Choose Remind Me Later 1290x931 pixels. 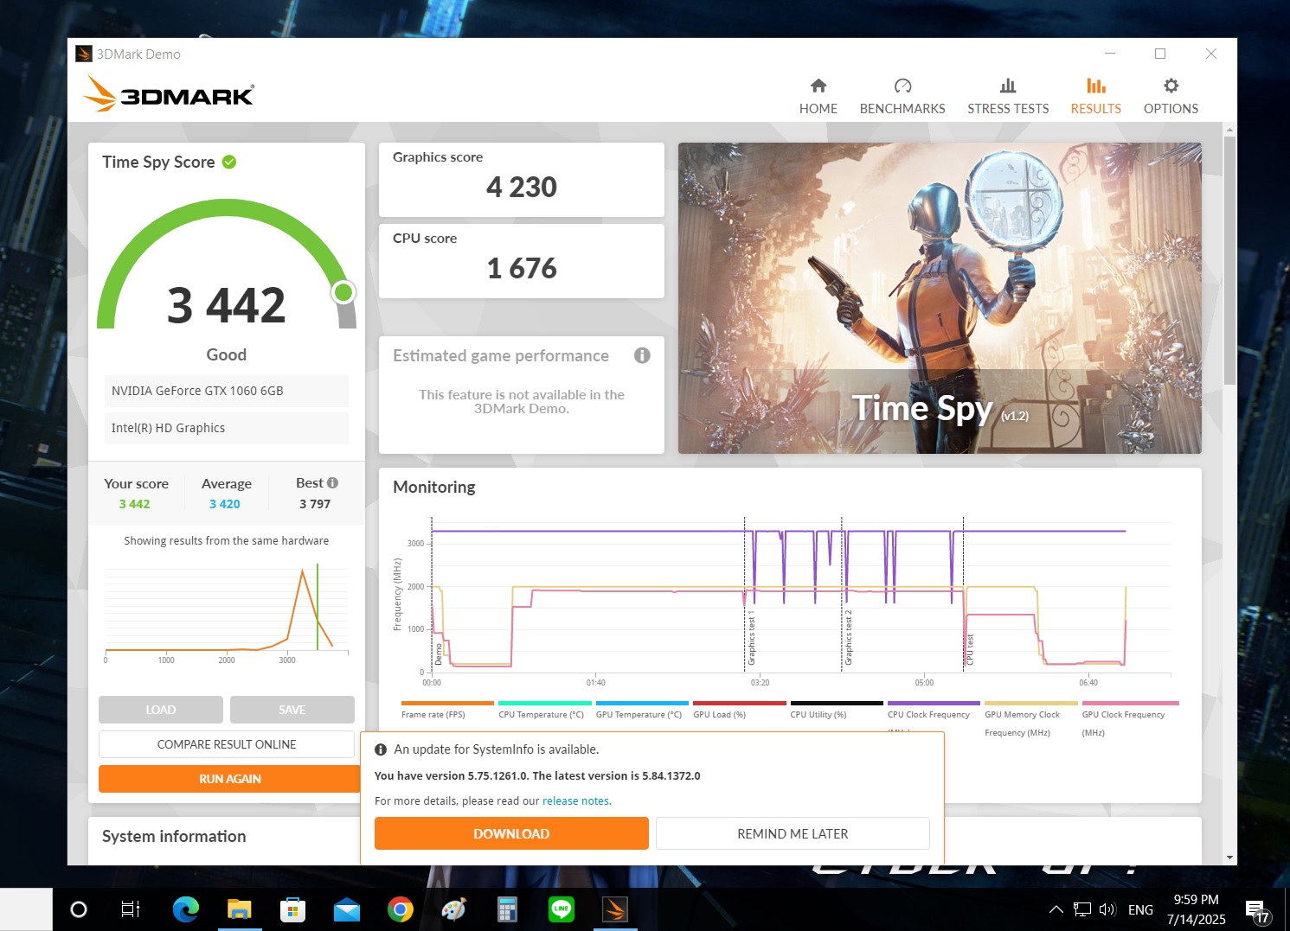tap(792, 833)
